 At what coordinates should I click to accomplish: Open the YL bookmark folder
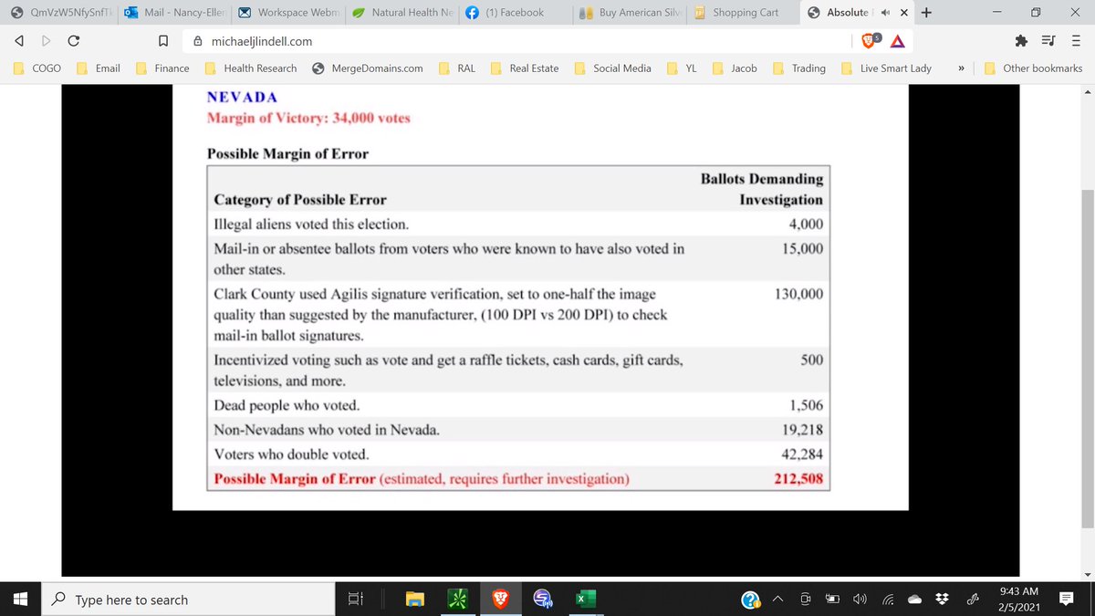[683, 68]
